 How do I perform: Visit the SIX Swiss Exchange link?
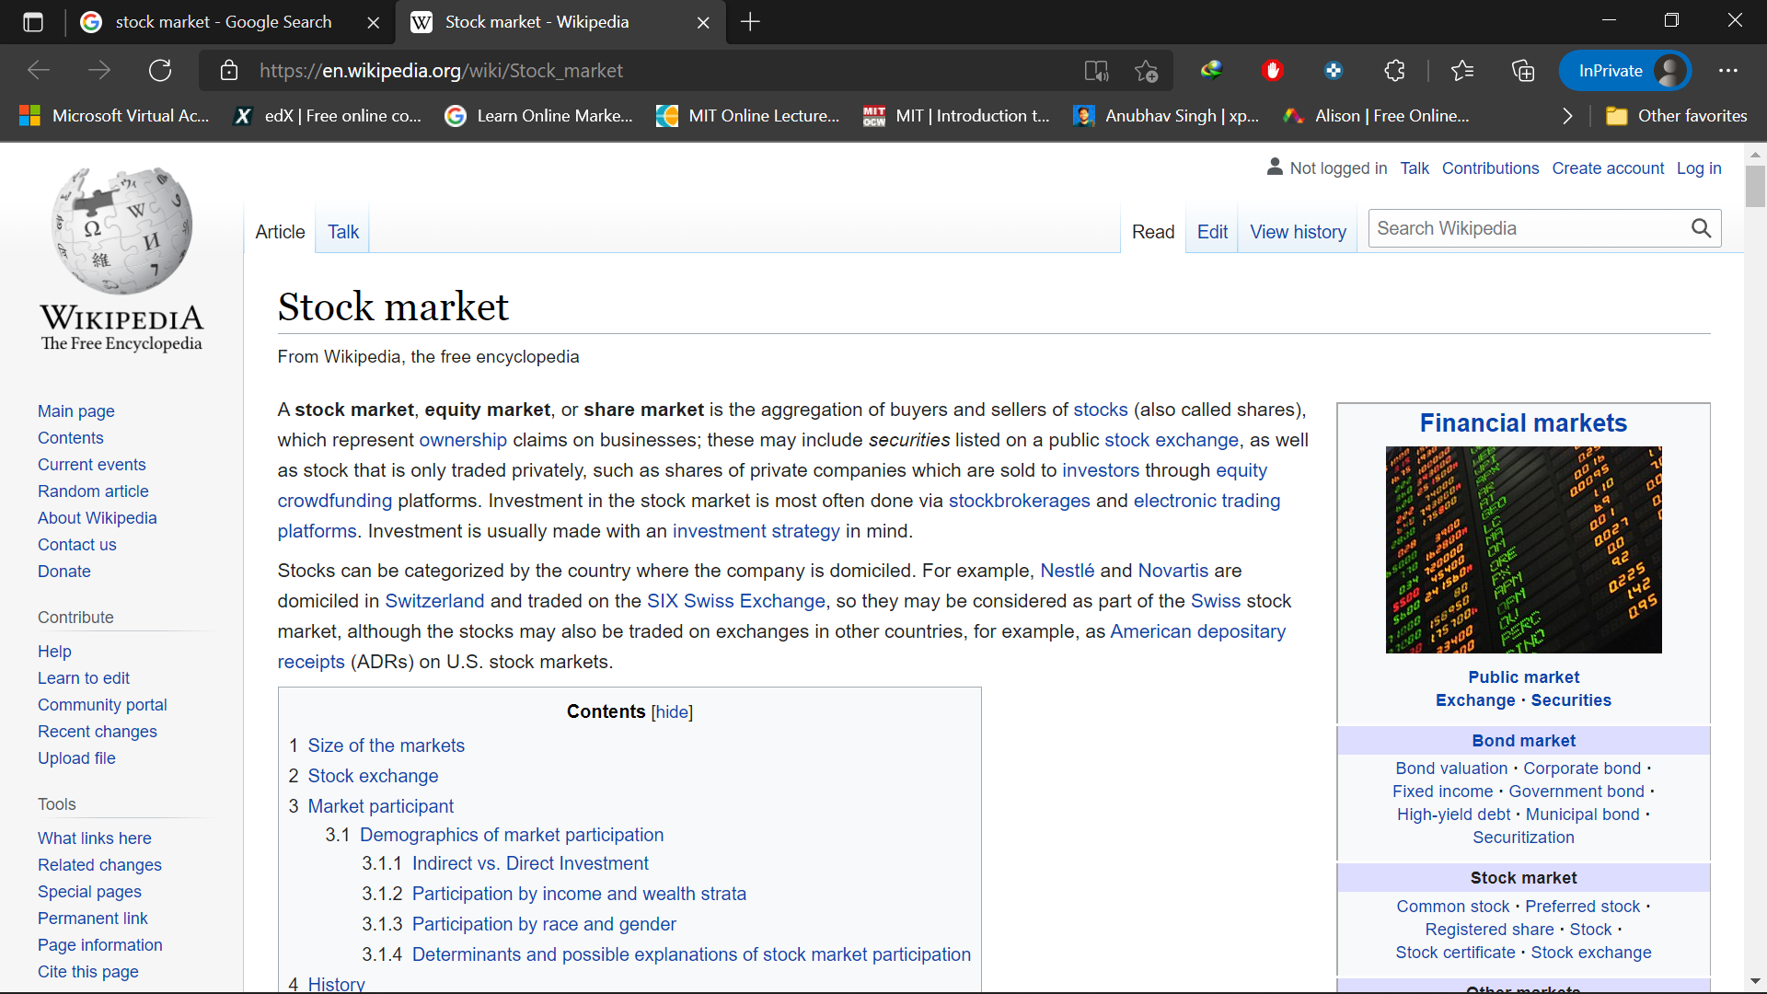point(734,601)
